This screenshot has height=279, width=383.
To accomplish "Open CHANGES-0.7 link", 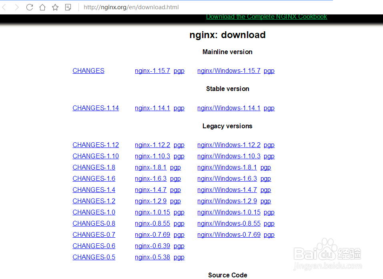I will 94,235.
